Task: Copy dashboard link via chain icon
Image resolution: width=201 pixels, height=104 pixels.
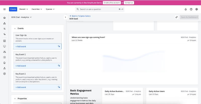Action: (x=177, y=17)
